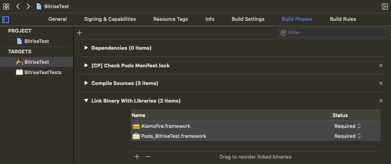Add a new build phase with plus

click(x=80, y=33)
